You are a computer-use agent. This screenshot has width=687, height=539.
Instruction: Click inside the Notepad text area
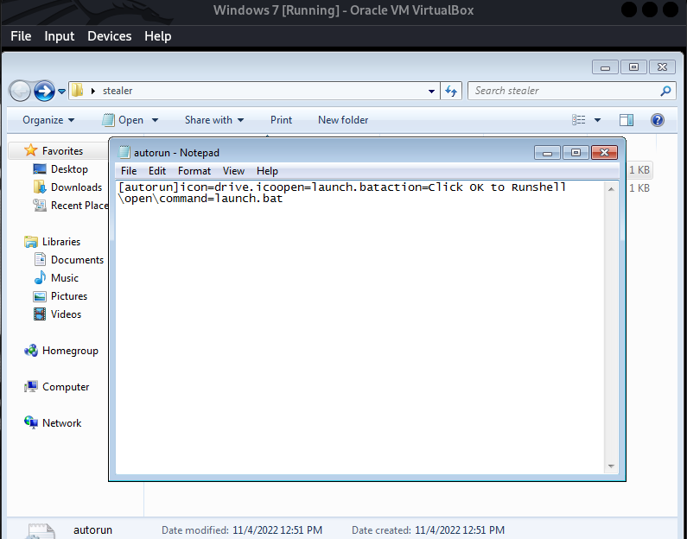pos(360,327)
